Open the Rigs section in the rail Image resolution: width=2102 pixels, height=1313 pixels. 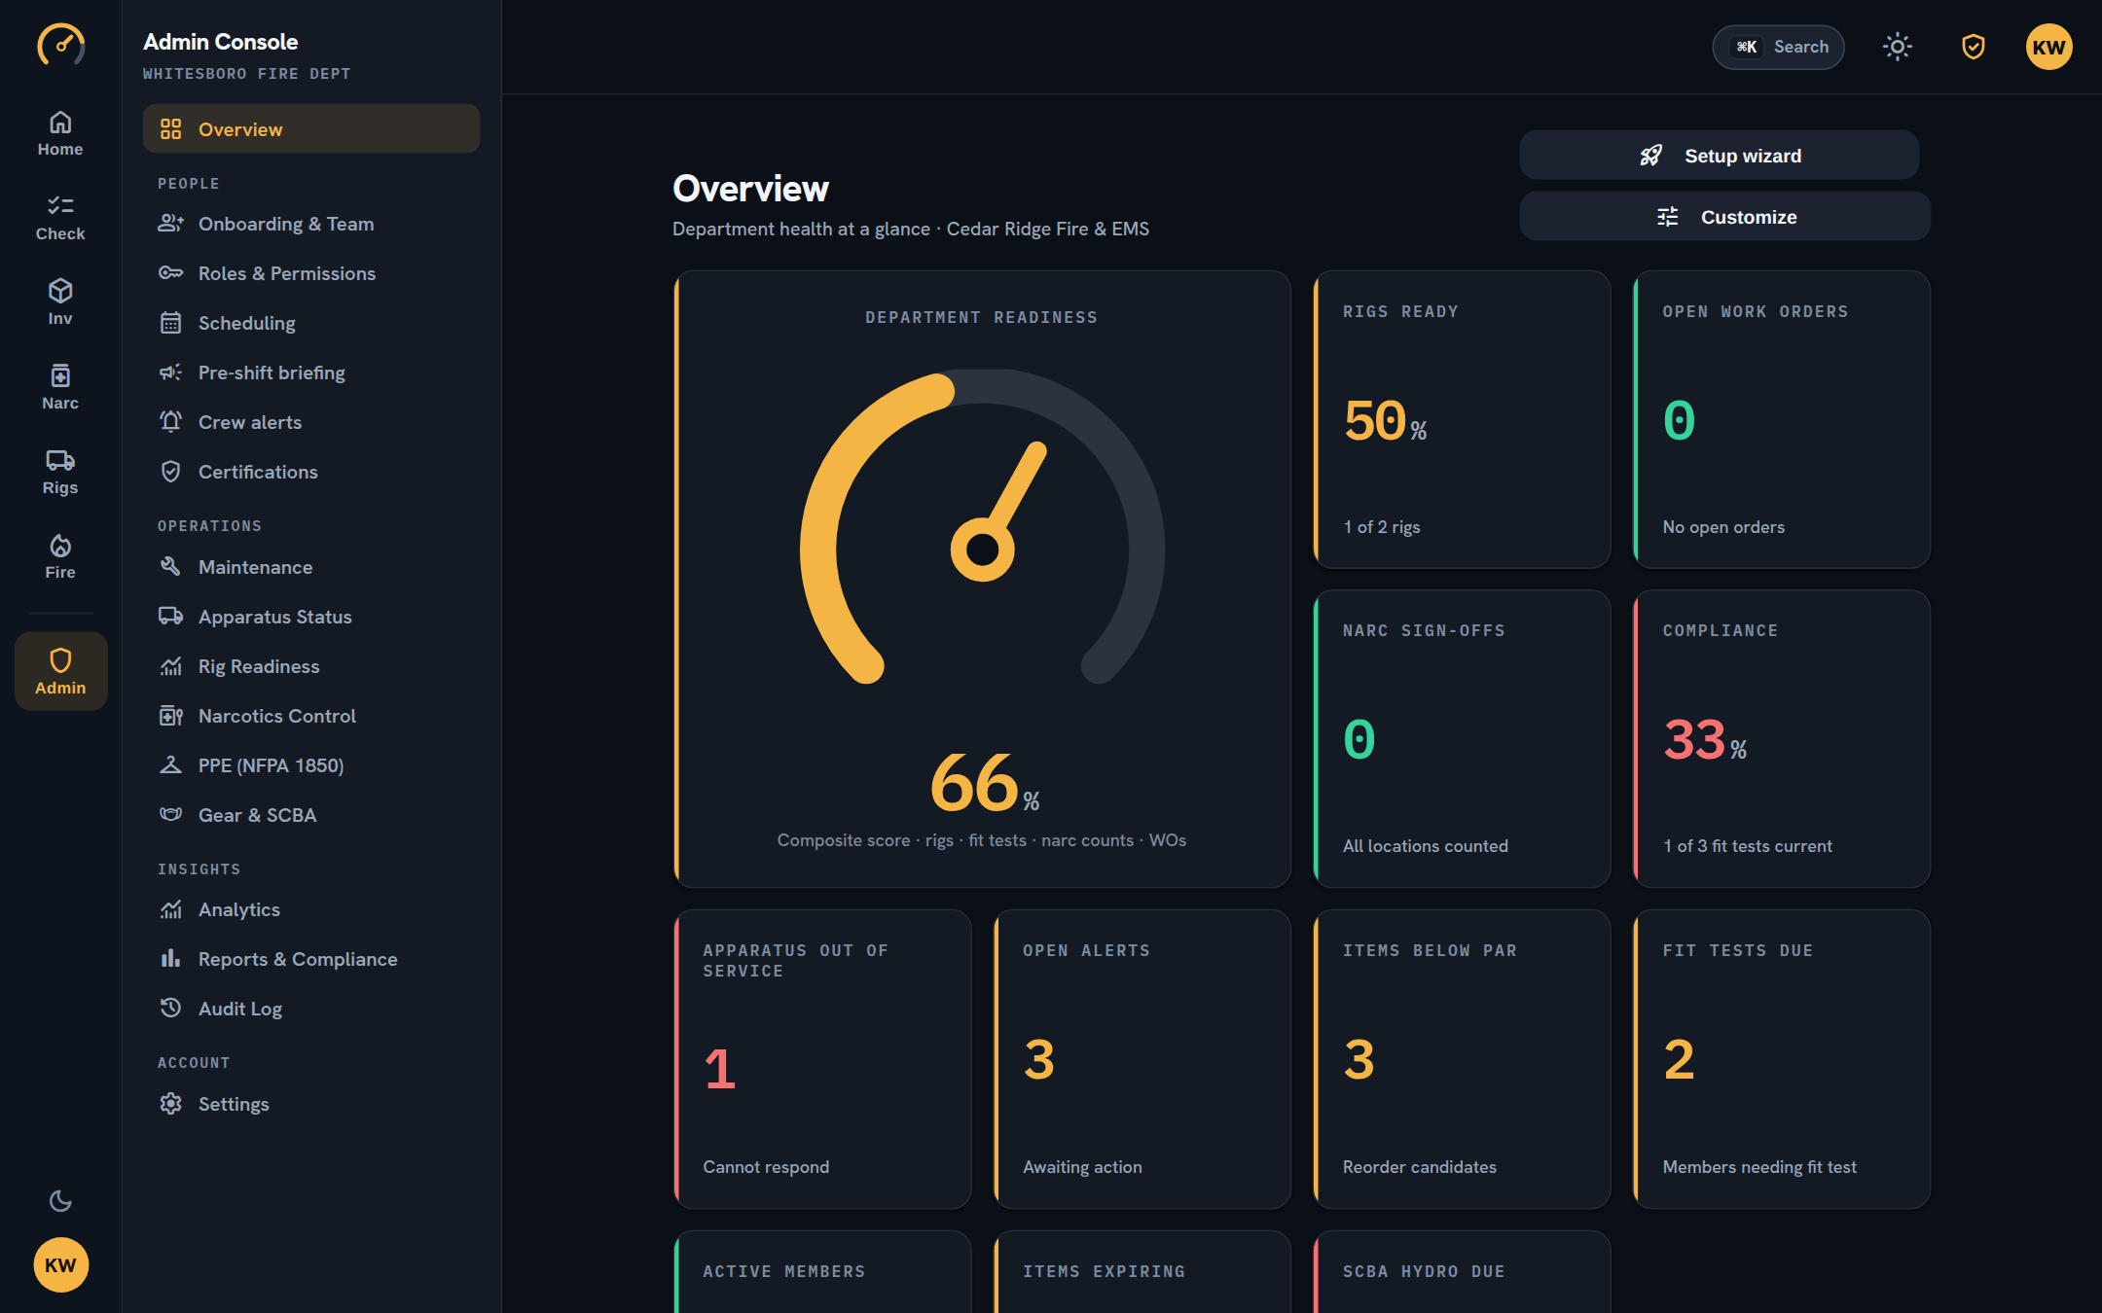coord(60,472)
